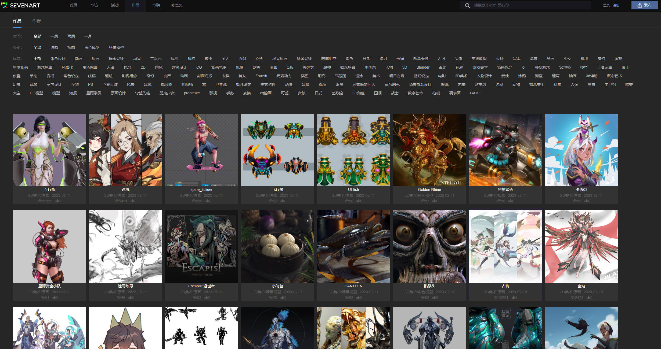Open the 金乌 artwork thumbnail
The height and width of the screenshot is (349, 661).
click(581, 246)
